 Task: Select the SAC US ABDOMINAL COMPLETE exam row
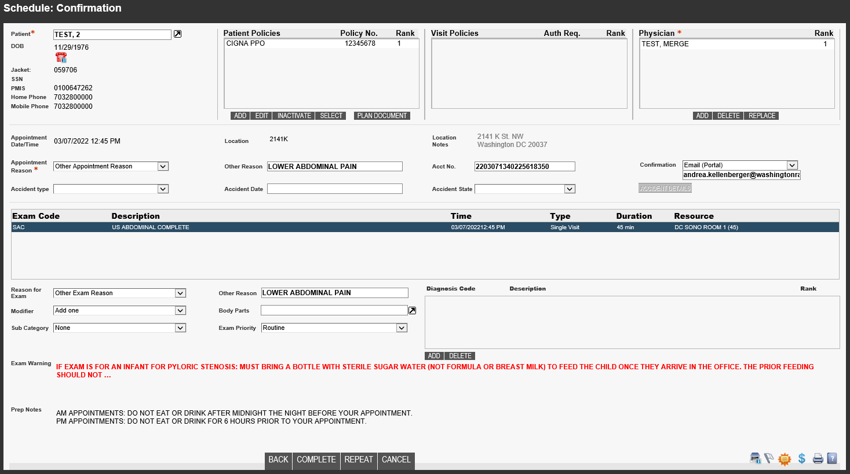coord(425,227)
